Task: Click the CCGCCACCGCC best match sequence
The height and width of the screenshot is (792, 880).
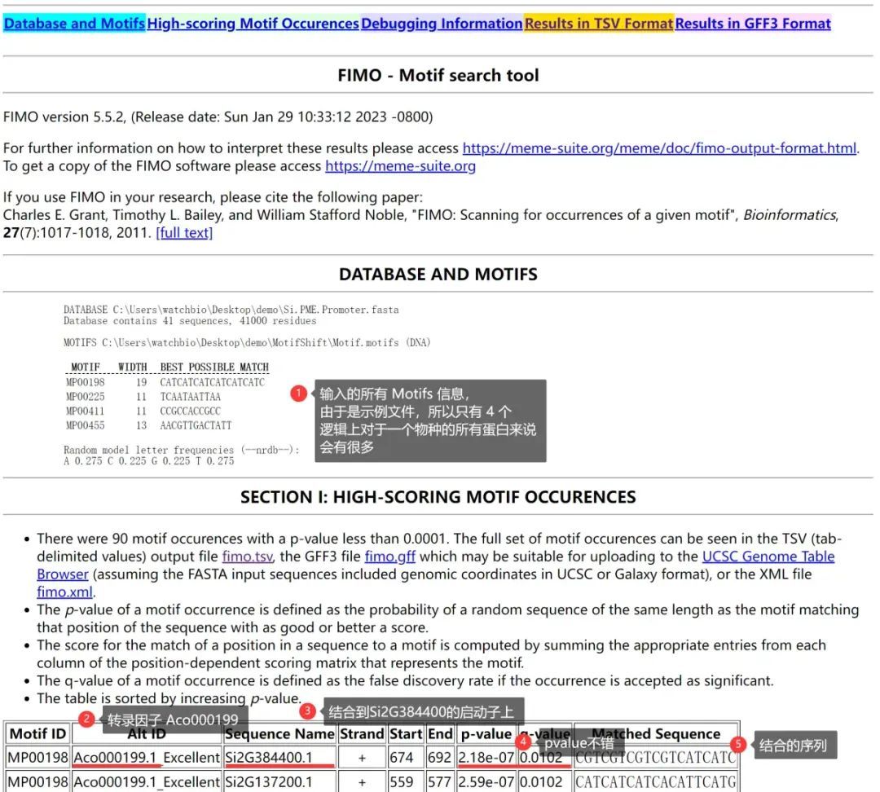Action: coord(190,411)
